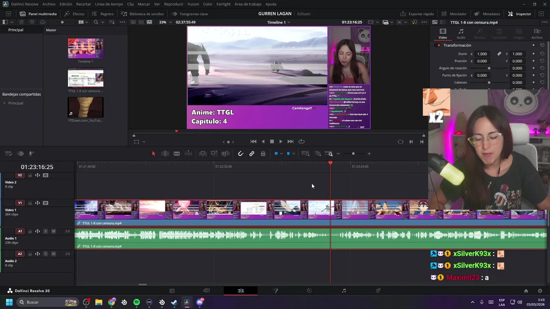The image size is (550, 309).
Task: Mute the Audio 2 track
Action: point(53,254)
